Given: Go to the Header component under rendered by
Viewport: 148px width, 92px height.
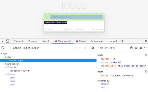Looking at the screenshot, I should [105, 84].
